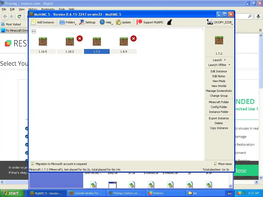This screenshot has height=197, width=263.
Task: Open the Edit menu in Mypal
Action: tap(12, 9)
